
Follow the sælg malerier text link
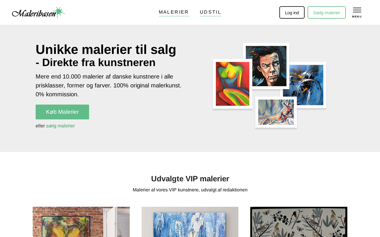coord(60,126)
